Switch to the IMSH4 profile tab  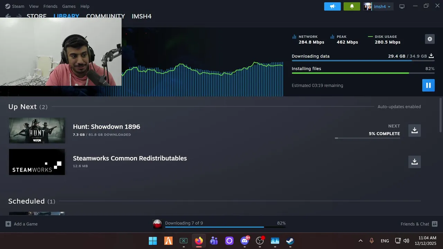(x=142, y=16)
